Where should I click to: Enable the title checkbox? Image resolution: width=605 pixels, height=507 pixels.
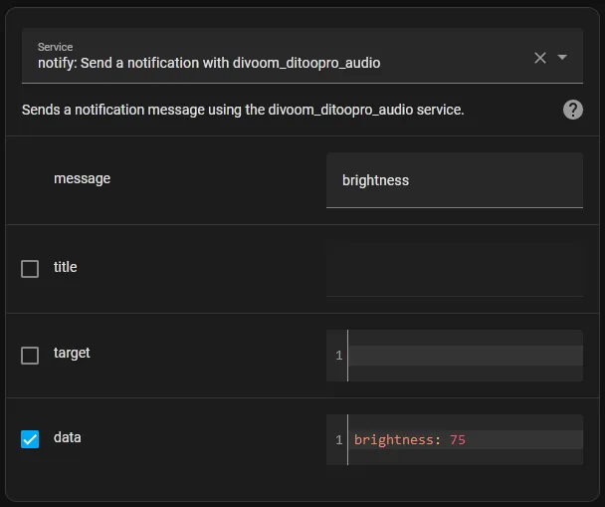tap(30, 269)
